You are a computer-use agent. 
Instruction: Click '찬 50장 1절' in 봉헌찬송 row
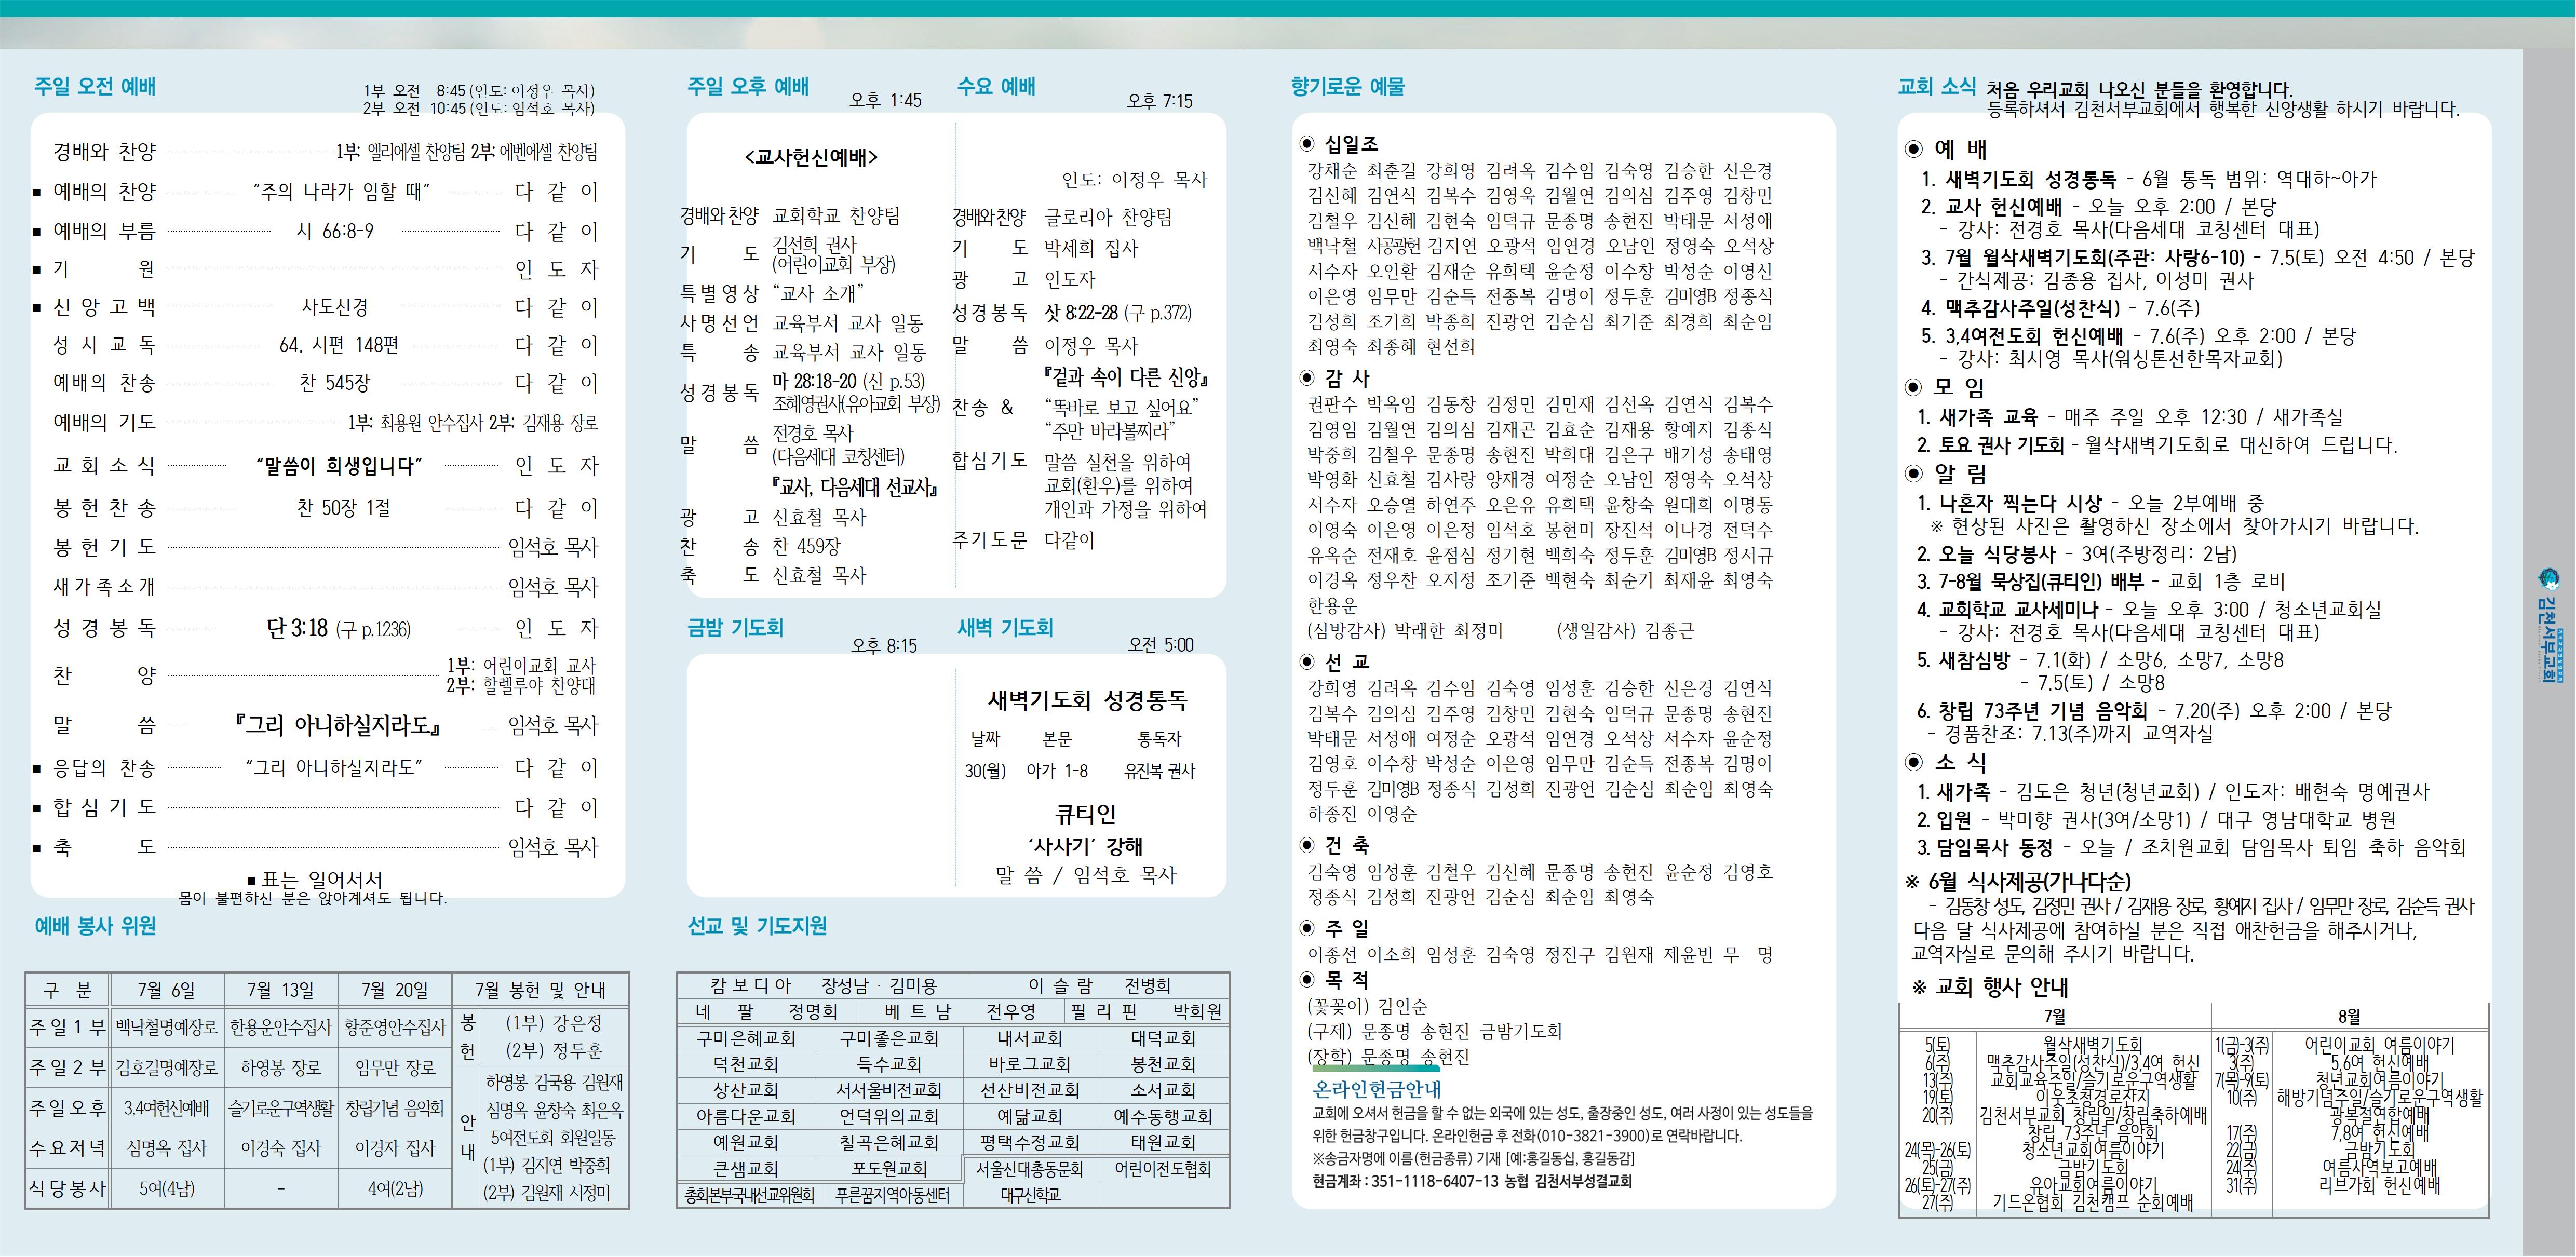click(x=344, y=508)
